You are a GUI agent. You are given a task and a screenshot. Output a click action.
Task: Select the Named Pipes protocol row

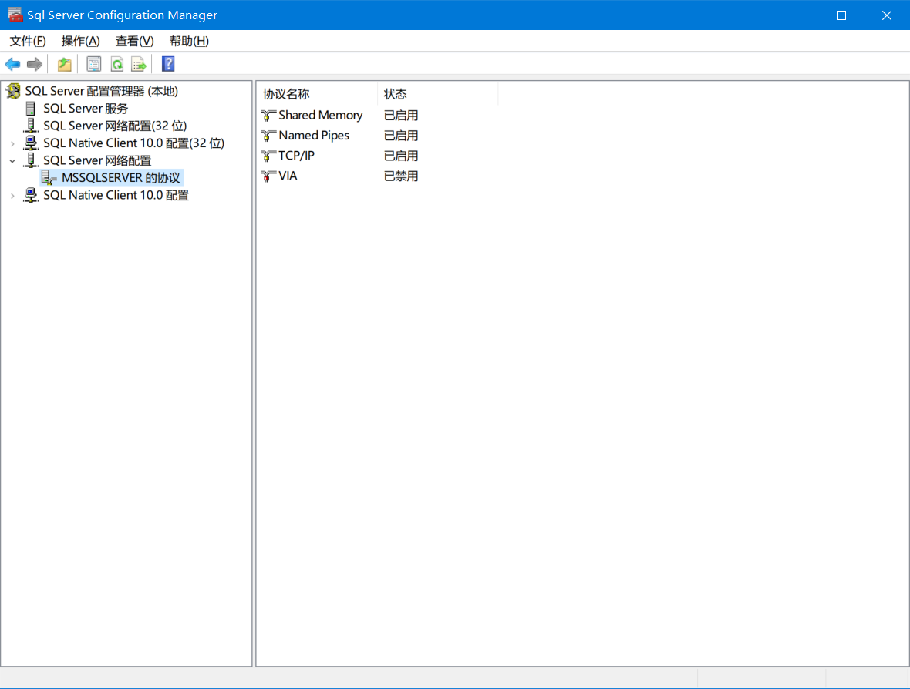(314, 136)
